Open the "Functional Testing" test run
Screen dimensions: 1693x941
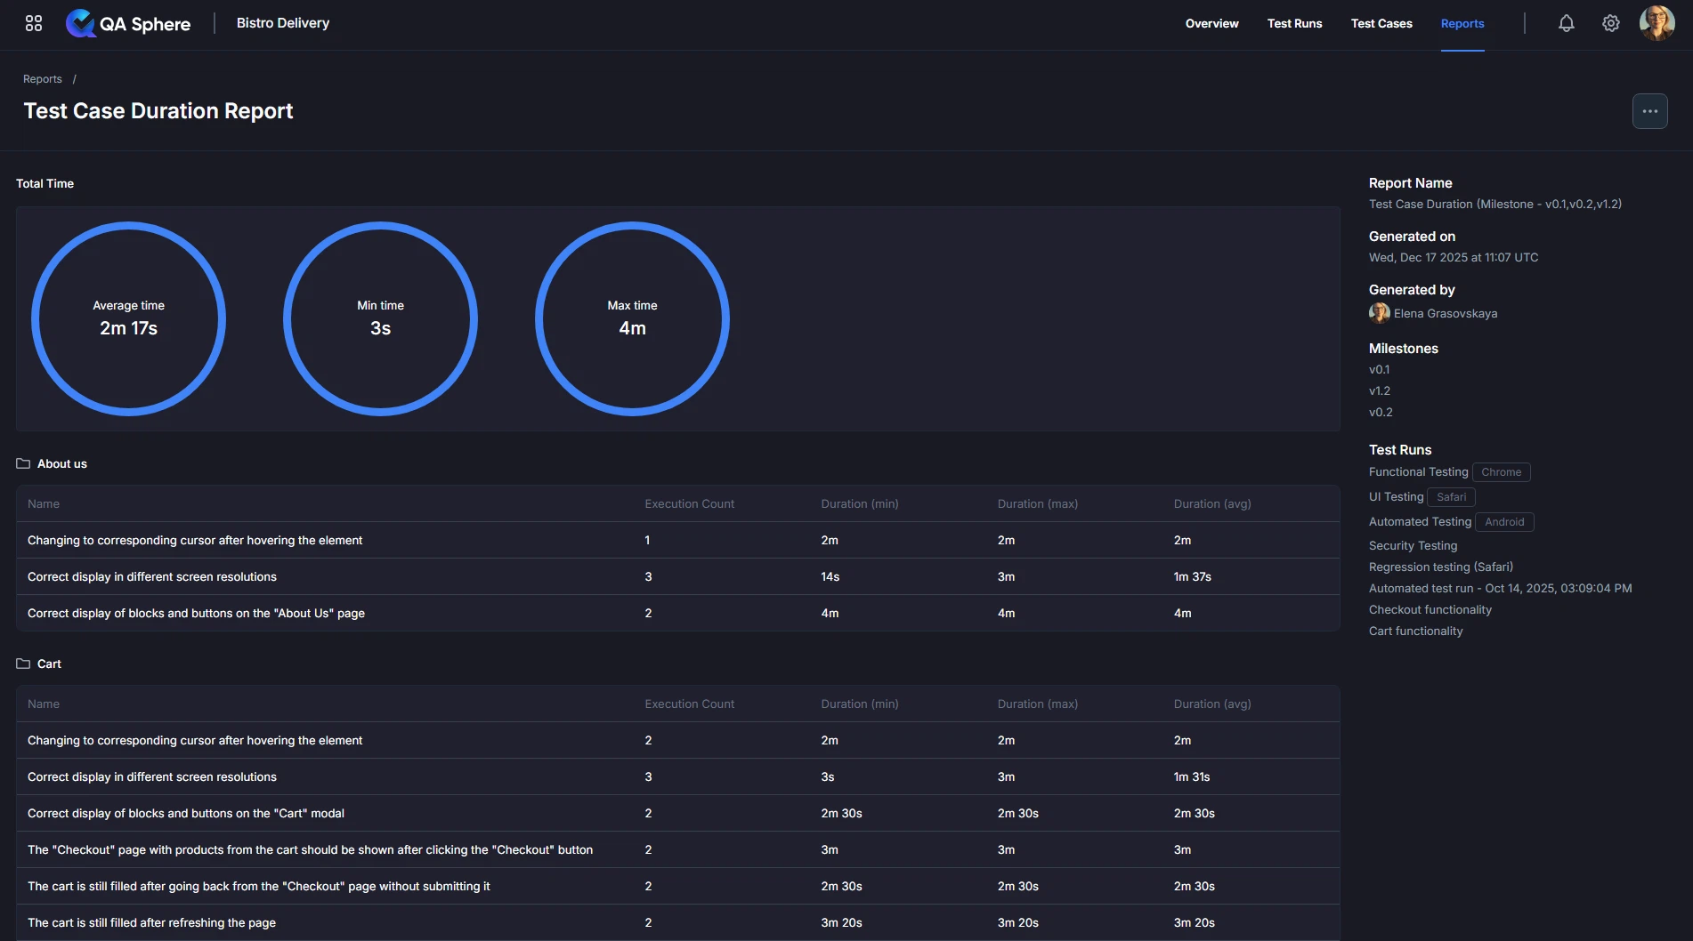pyautogui.click(x=1418, y=472)
